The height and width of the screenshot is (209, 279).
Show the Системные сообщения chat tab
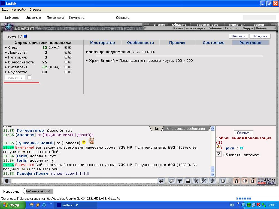click(x=186, y=128)
